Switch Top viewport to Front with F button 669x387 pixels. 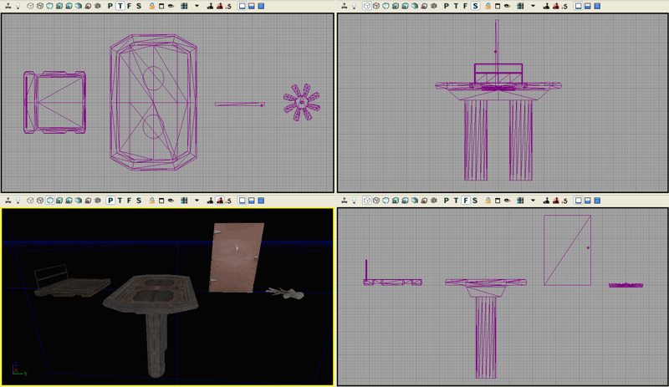[x=130, y=6]
